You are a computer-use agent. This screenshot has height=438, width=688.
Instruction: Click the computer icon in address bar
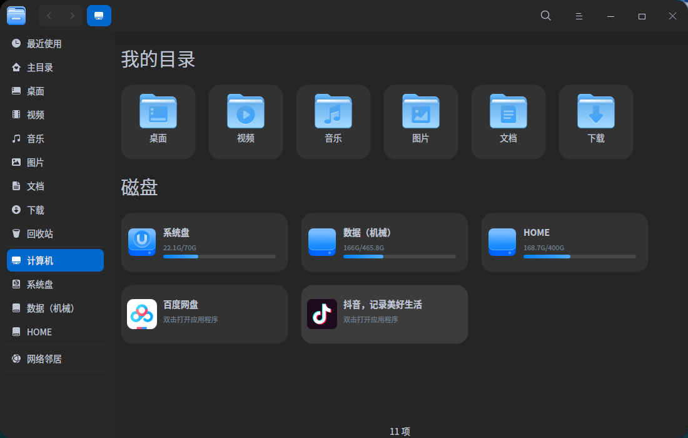click(x=99, y=16)
